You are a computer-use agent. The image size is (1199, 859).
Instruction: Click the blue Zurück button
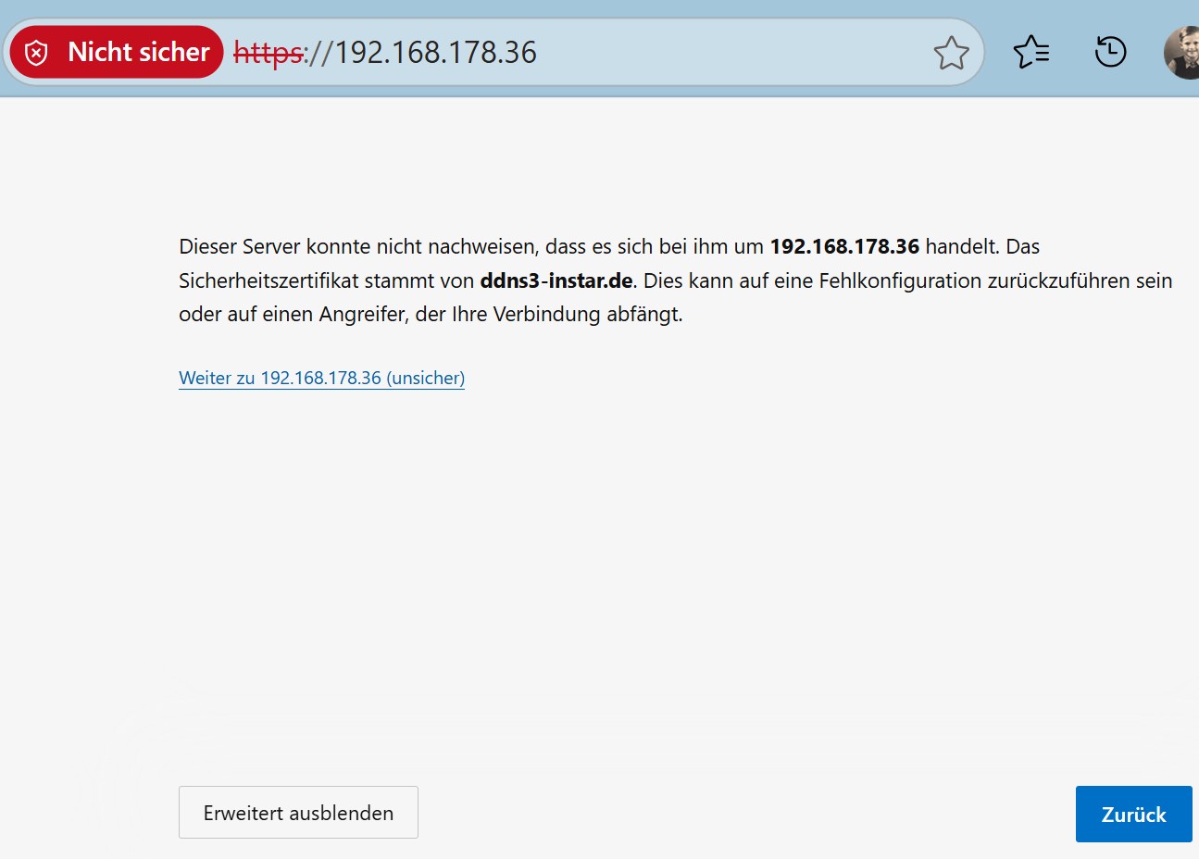1133,815
